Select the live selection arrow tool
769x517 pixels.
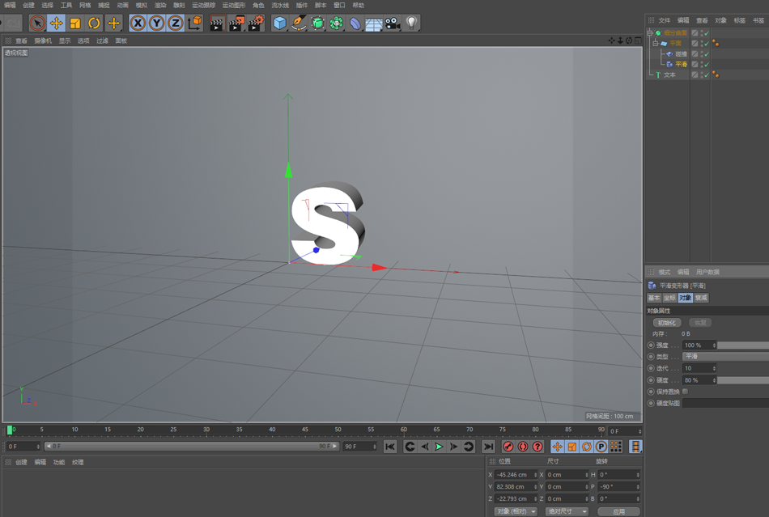click(x=37, y=23)
